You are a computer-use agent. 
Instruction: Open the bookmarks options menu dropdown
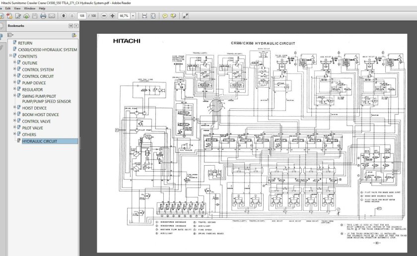[x=10, y=35]
